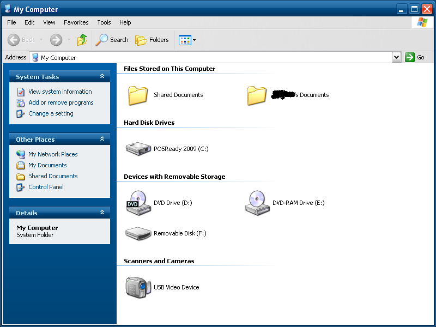Viewport: 436px width, 327px height.
Task: Click View system information link
Action: [60, 92]
